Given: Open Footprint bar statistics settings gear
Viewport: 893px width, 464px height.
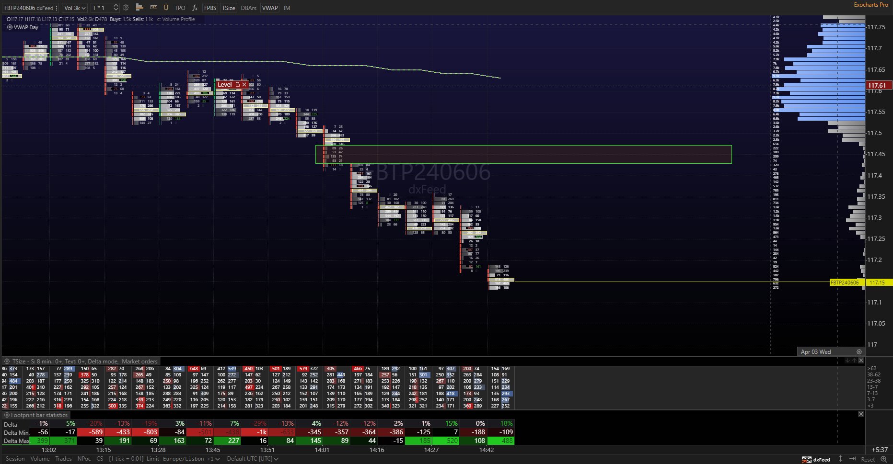Looking at the screenshot, I should coord(7,415).
